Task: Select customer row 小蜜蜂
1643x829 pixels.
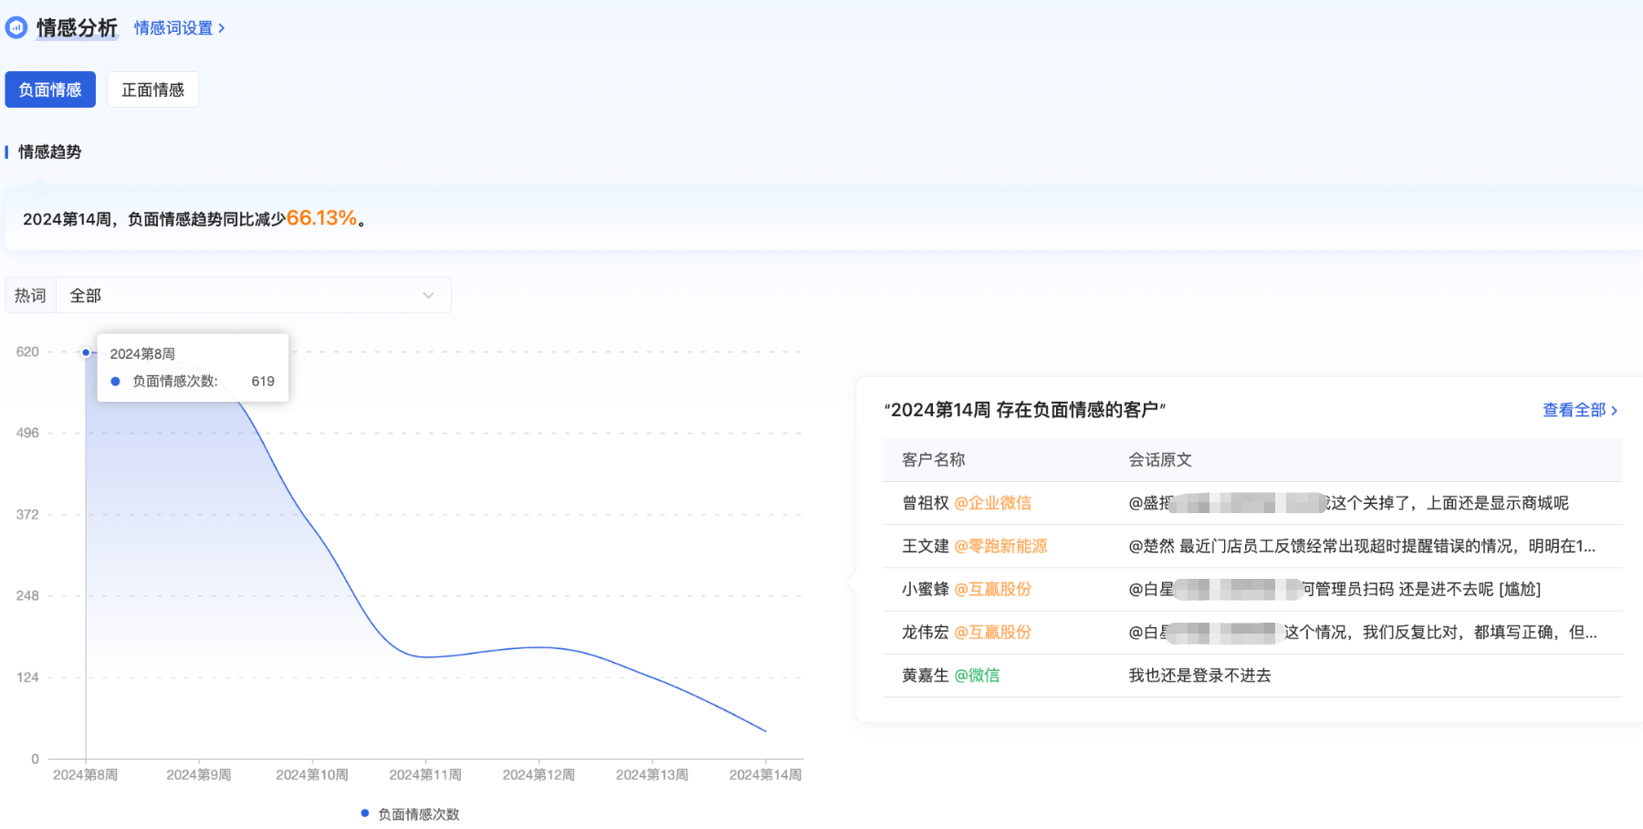Action: pyautogui.click(x=1252, y=589)
